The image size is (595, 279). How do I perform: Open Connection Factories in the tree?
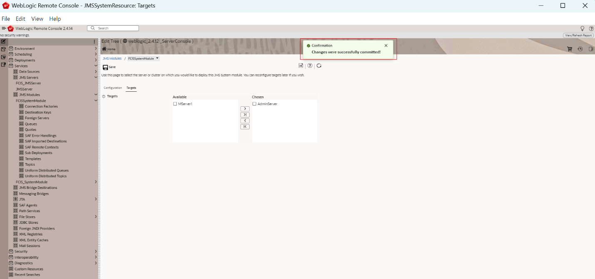[41, 107]
